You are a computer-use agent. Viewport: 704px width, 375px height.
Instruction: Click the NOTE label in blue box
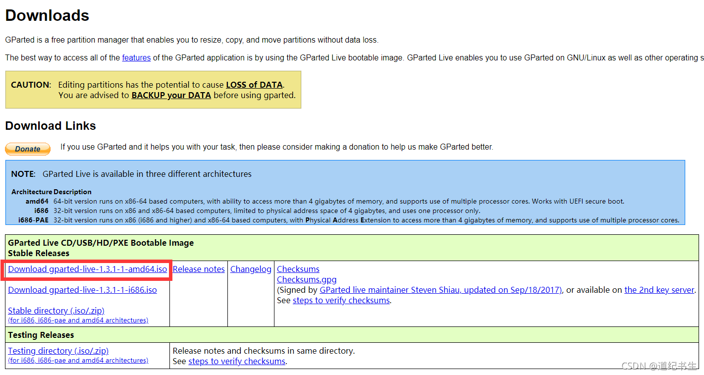click(23, 174)
